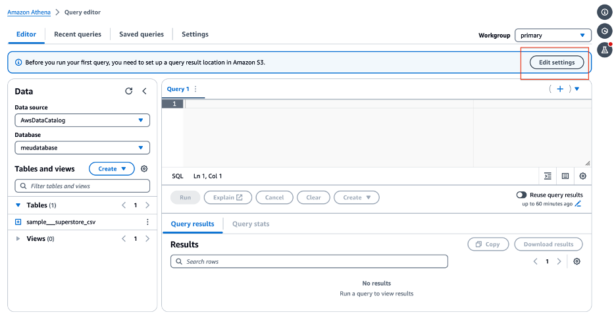Click the Cancel button
The image size is (616, 329).
pyautogui.click(x=274, y=197)
